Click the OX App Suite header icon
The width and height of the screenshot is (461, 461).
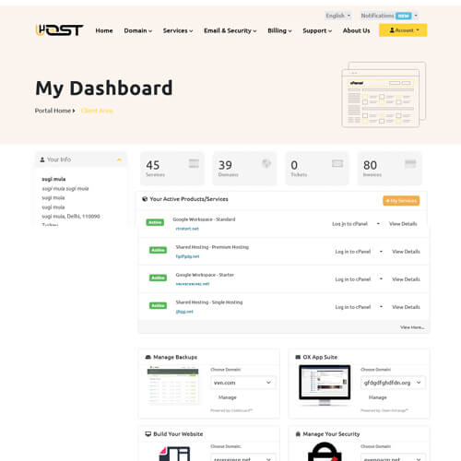pos(298,357)
